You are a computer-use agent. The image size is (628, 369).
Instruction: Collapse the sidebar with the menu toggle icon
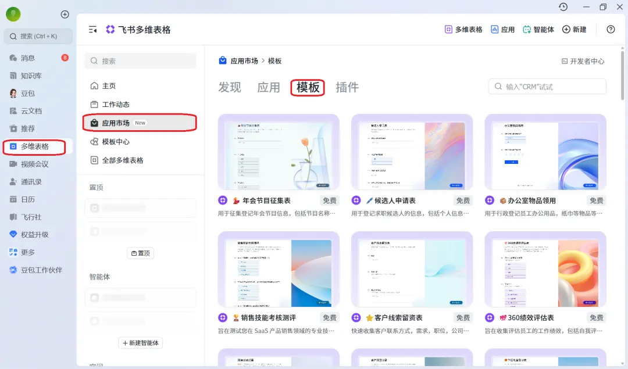93,30
